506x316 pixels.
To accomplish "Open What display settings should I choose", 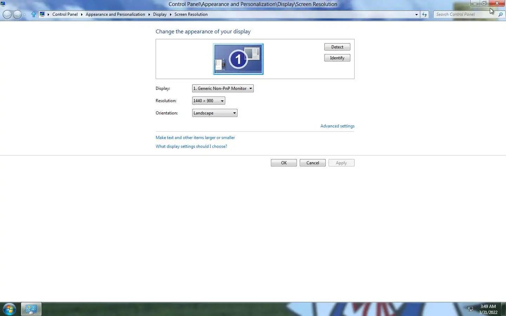I will click(x=192, y=146).
